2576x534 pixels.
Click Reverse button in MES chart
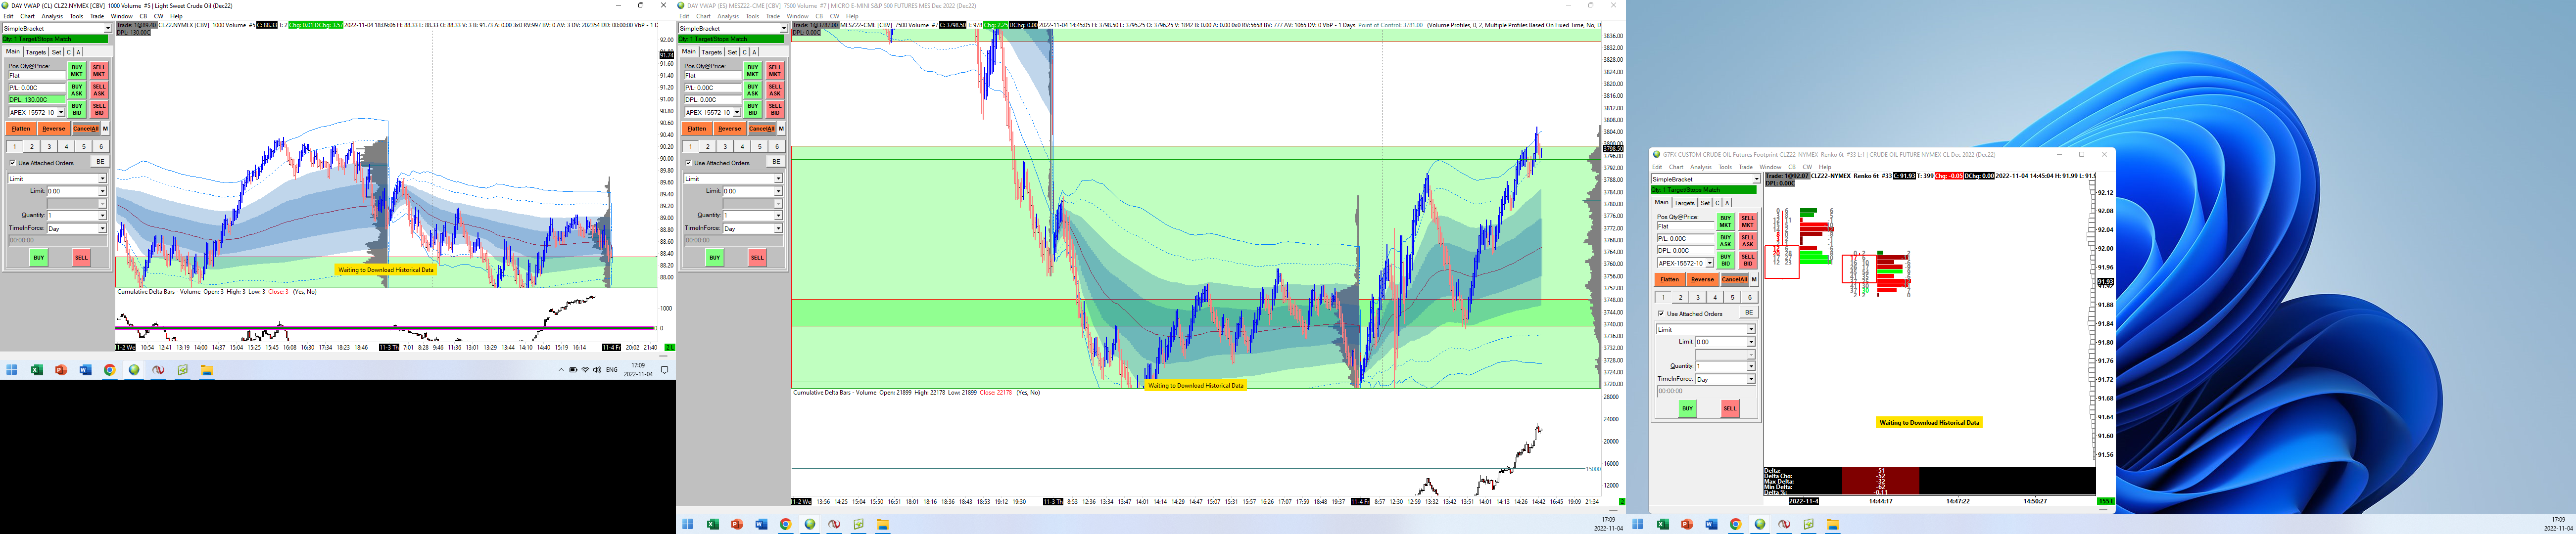pos(729,129)
